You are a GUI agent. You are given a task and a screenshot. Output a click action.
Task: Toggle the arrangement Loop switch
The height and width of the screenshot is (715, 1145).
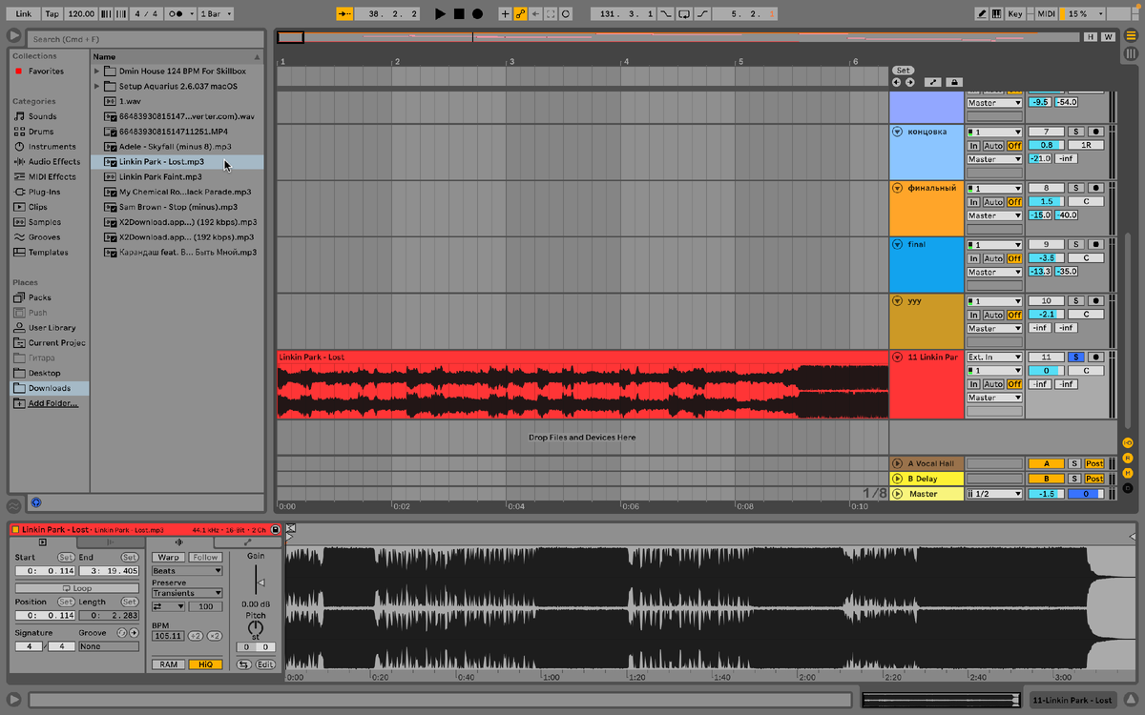[x=684, y=14]
